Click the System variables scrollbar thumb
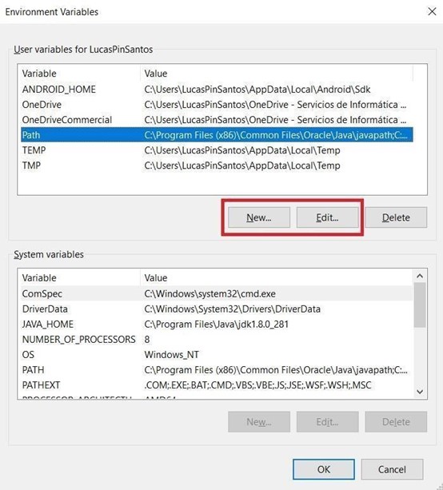This screenshot has height=490, width=443. 420,305
